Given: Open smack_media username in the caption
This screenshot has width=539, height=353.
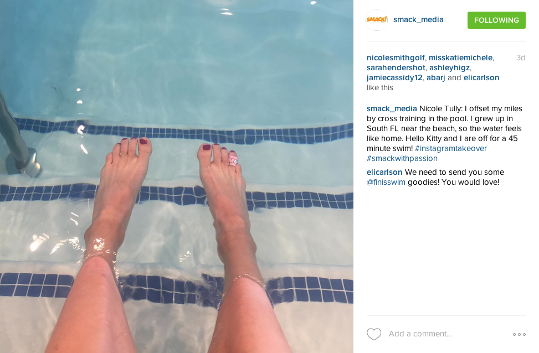Looking at the screenshot, I should pos(392,108).
